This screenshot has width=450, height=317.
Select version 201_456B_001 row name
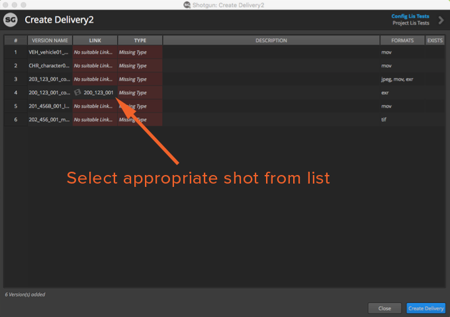pyautogui.click(x=50, y=106)
